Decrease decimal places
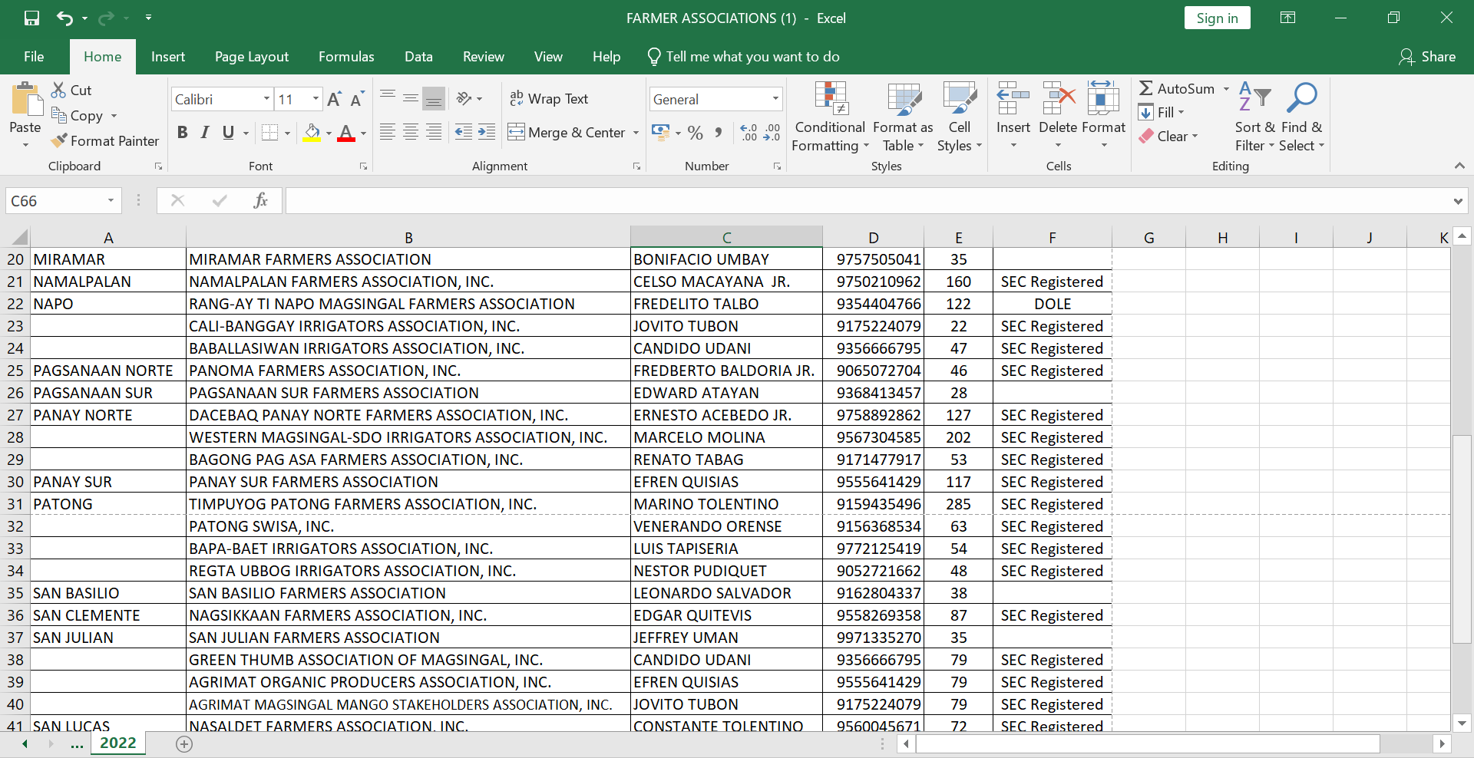The height and width of the screenshot is (758, 1474). (x=772, y=133)
